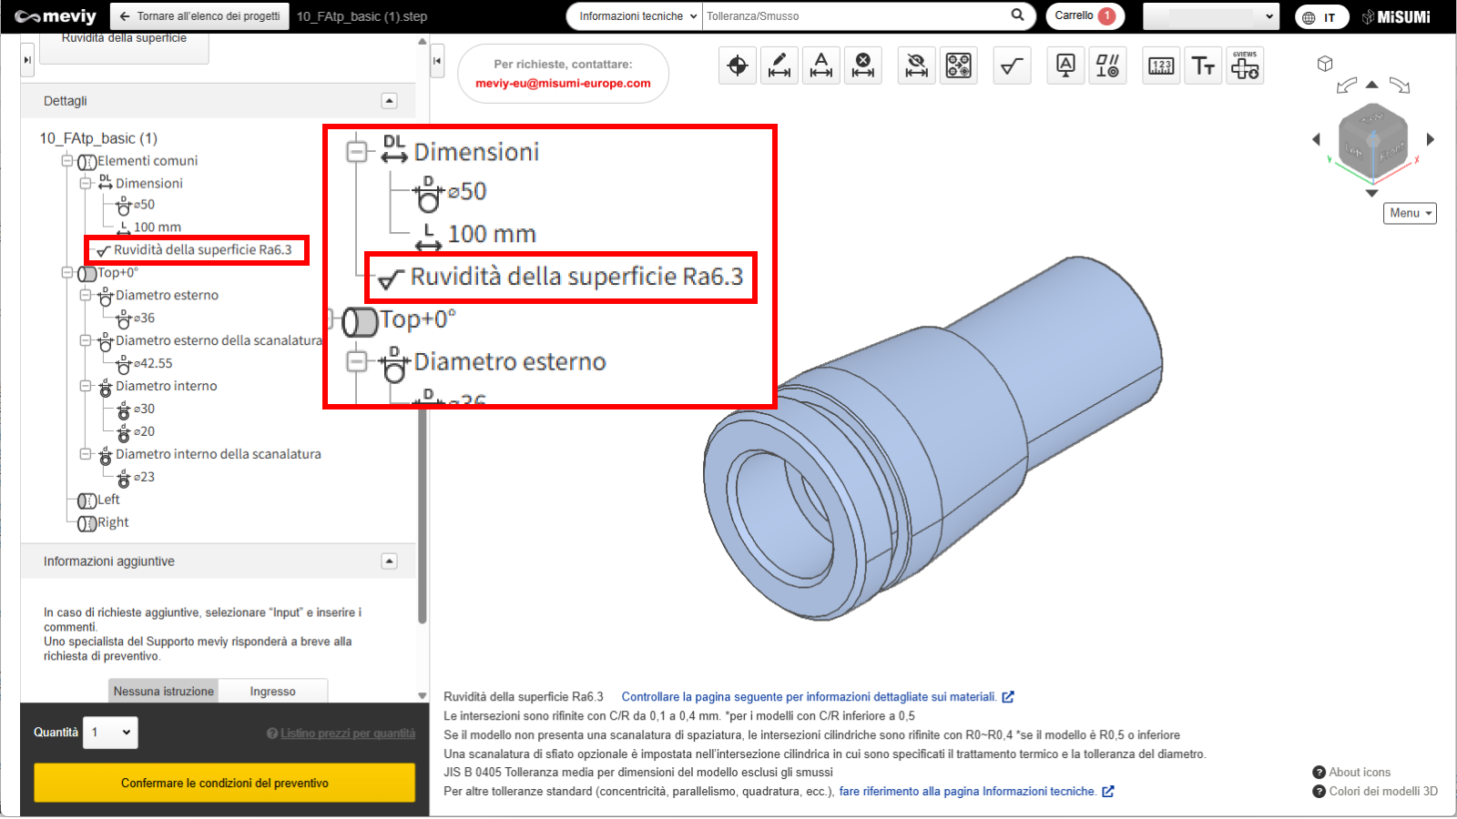Screen dimensions: 1457x819
Task: Click the 6VIEWS download icon
Action: pos(1245,66)
